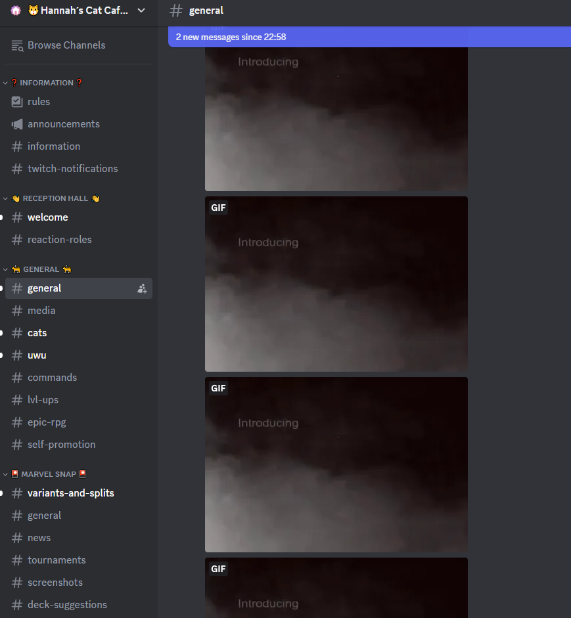This screenshot has width=571, height=618.
Task: Select the deck-suggestions channel
Action: [x=67, y=605]
